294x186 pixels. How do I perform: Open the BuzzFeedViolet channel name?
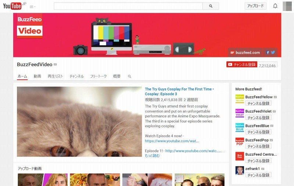pos(258,111)
